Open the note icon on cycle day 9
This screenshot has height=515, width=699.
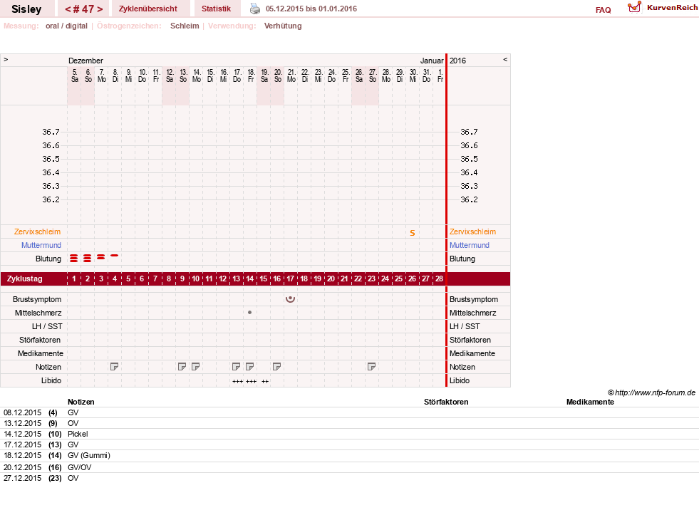(x=182, y=367)
